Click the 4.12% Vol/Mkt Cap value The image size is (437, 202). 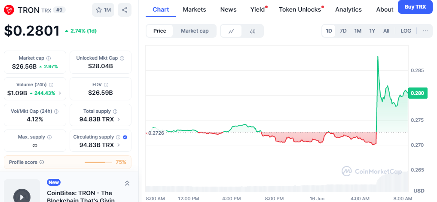pyautogui.click(x=35, y=119)
